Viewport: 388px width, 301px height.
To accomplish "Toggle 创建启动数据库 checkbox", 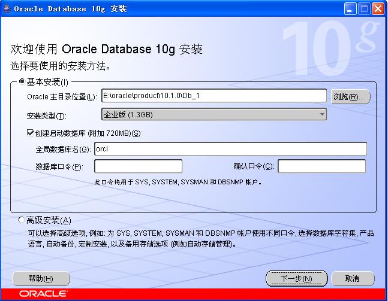I will tap(30, 133).
